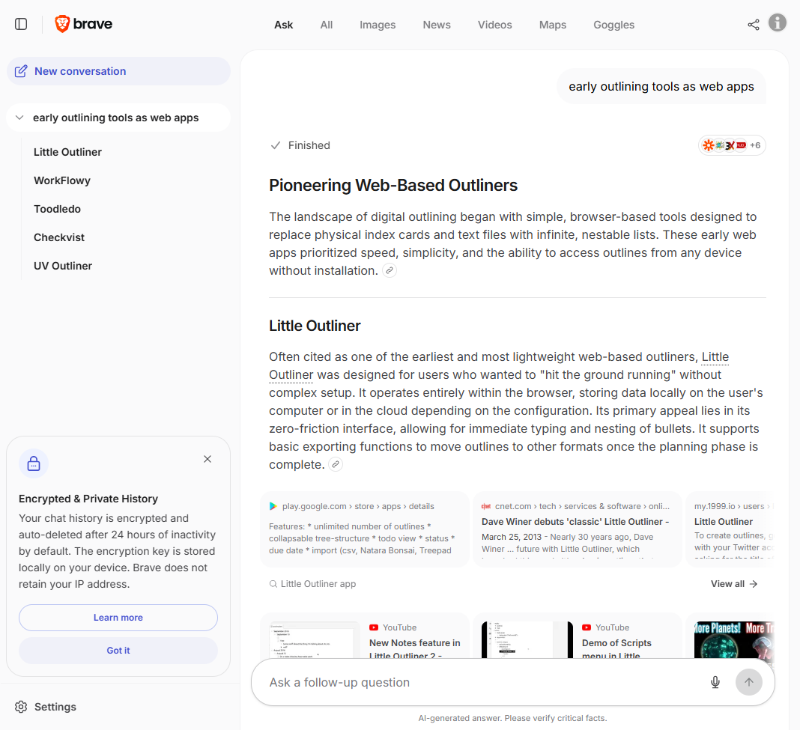Open New Notes feature YouTube video
This screenshot has width=800, height=730.
click(x=364, y=636)
